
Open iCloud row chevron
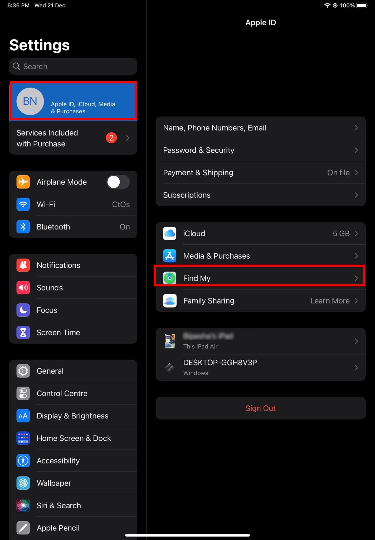356,233
